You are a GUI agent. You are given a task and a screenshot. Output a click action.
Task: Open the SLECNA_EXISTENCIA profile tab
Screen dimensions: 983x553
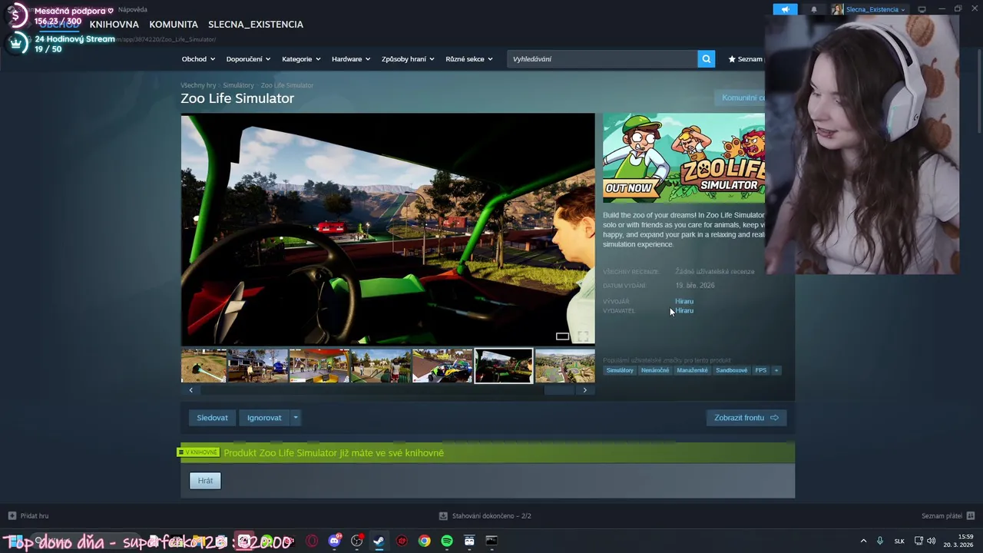point(256,25)
